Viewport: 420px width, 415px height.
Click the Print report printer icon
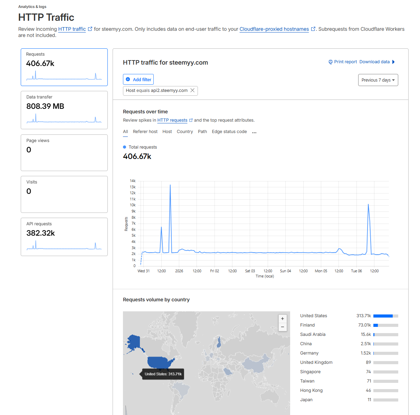(x=331, y=62)
